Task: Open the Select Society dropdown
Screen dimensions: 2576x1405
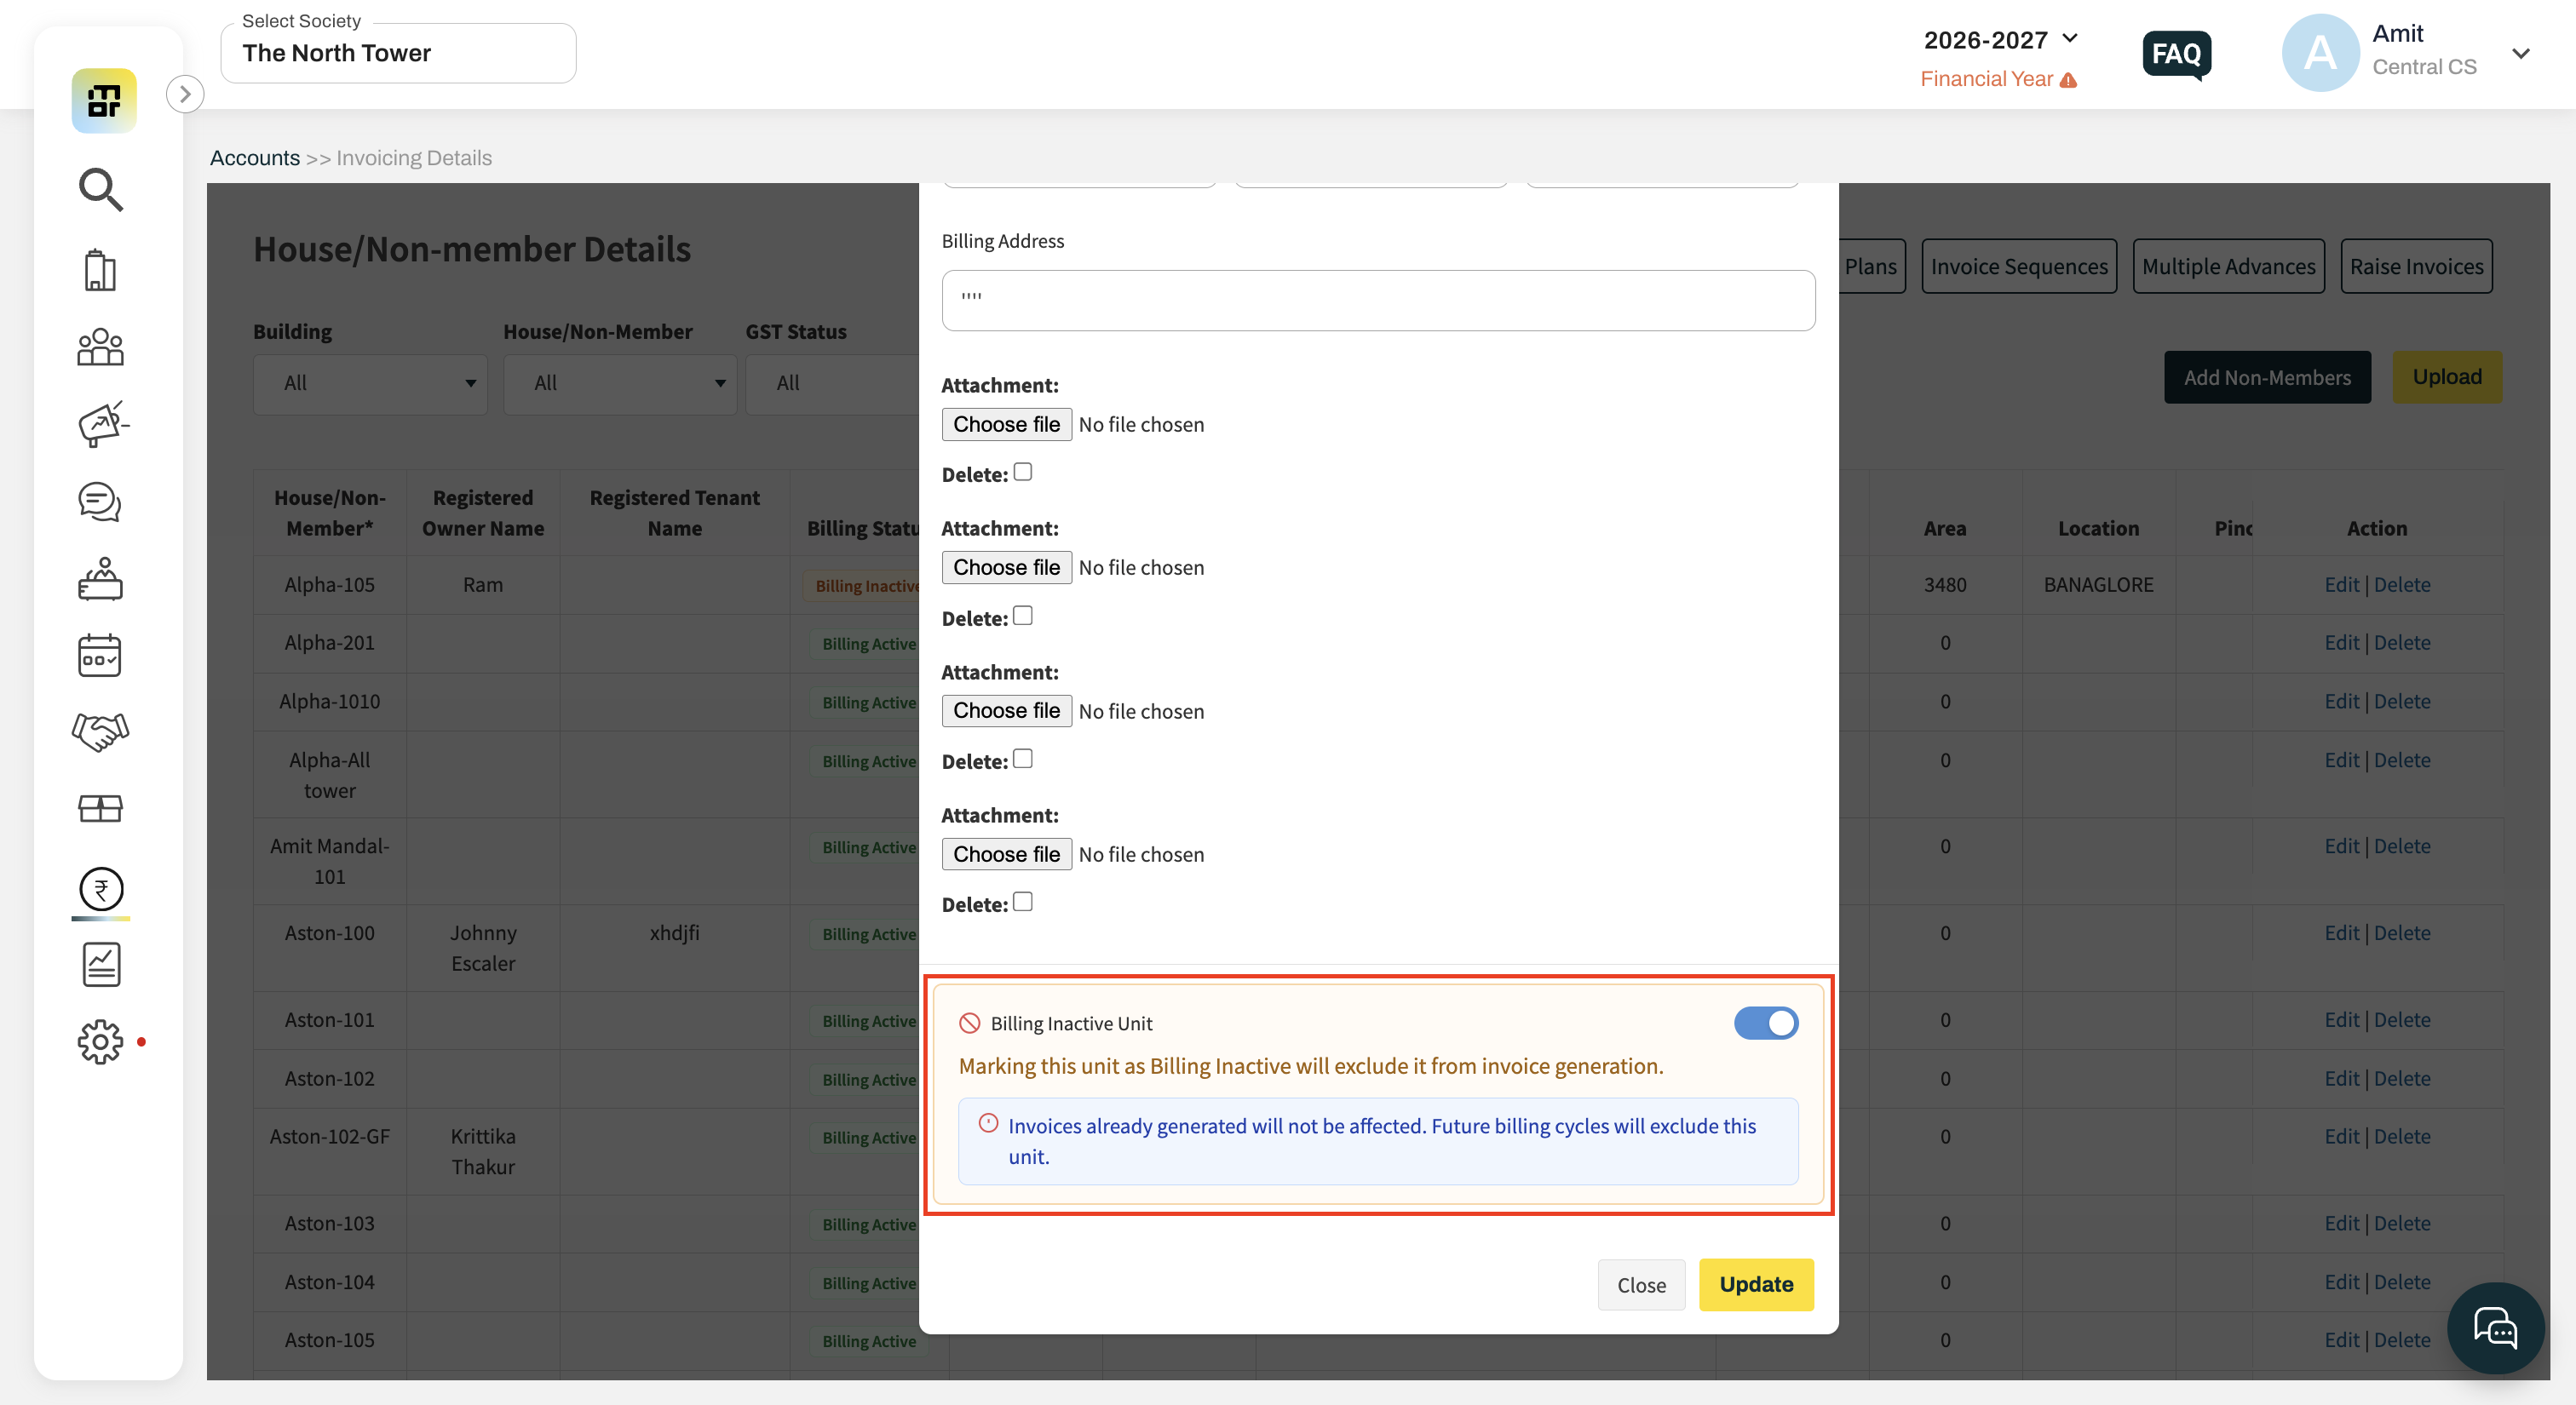Action: pos(398,53)
